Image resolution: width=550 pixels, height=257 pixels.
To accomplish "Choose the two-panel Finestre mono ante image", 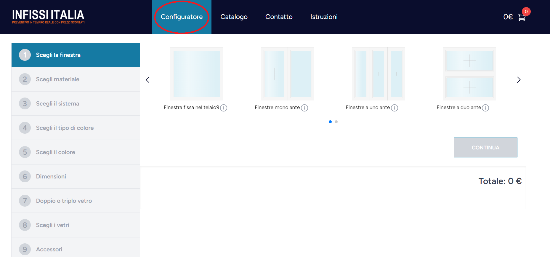I will (287, 74).
